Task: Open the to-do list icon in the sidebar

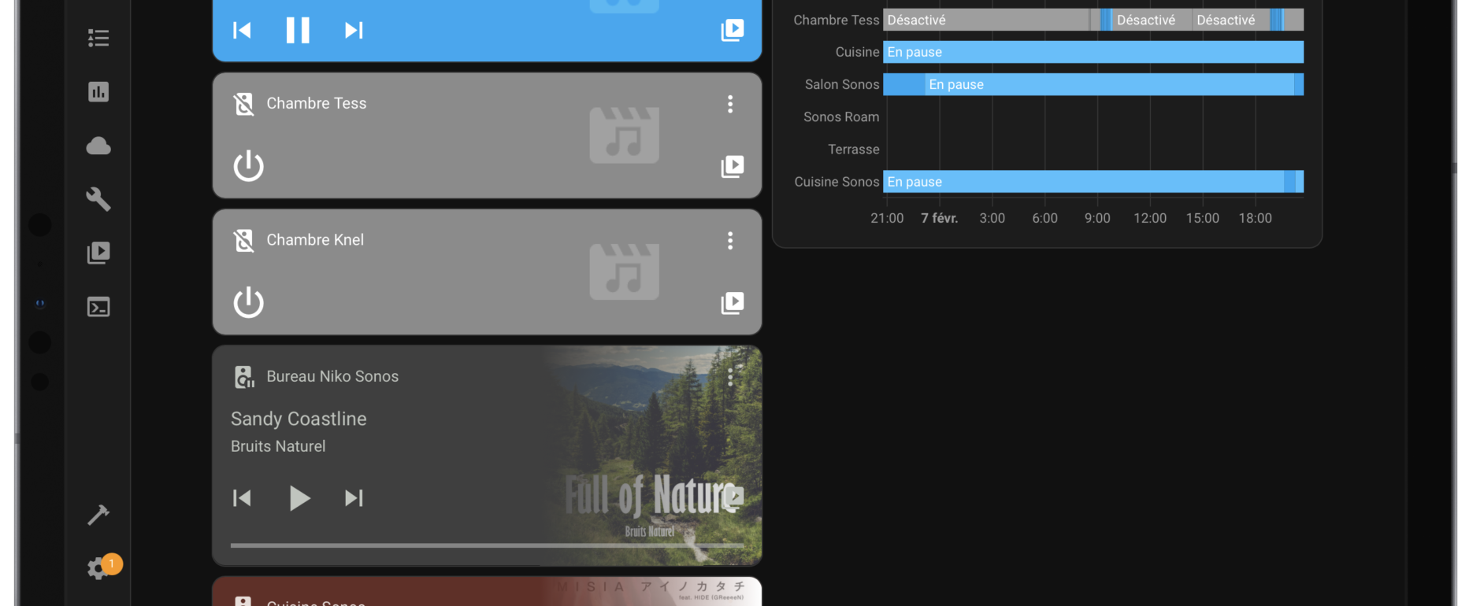Action: (98, 38)
